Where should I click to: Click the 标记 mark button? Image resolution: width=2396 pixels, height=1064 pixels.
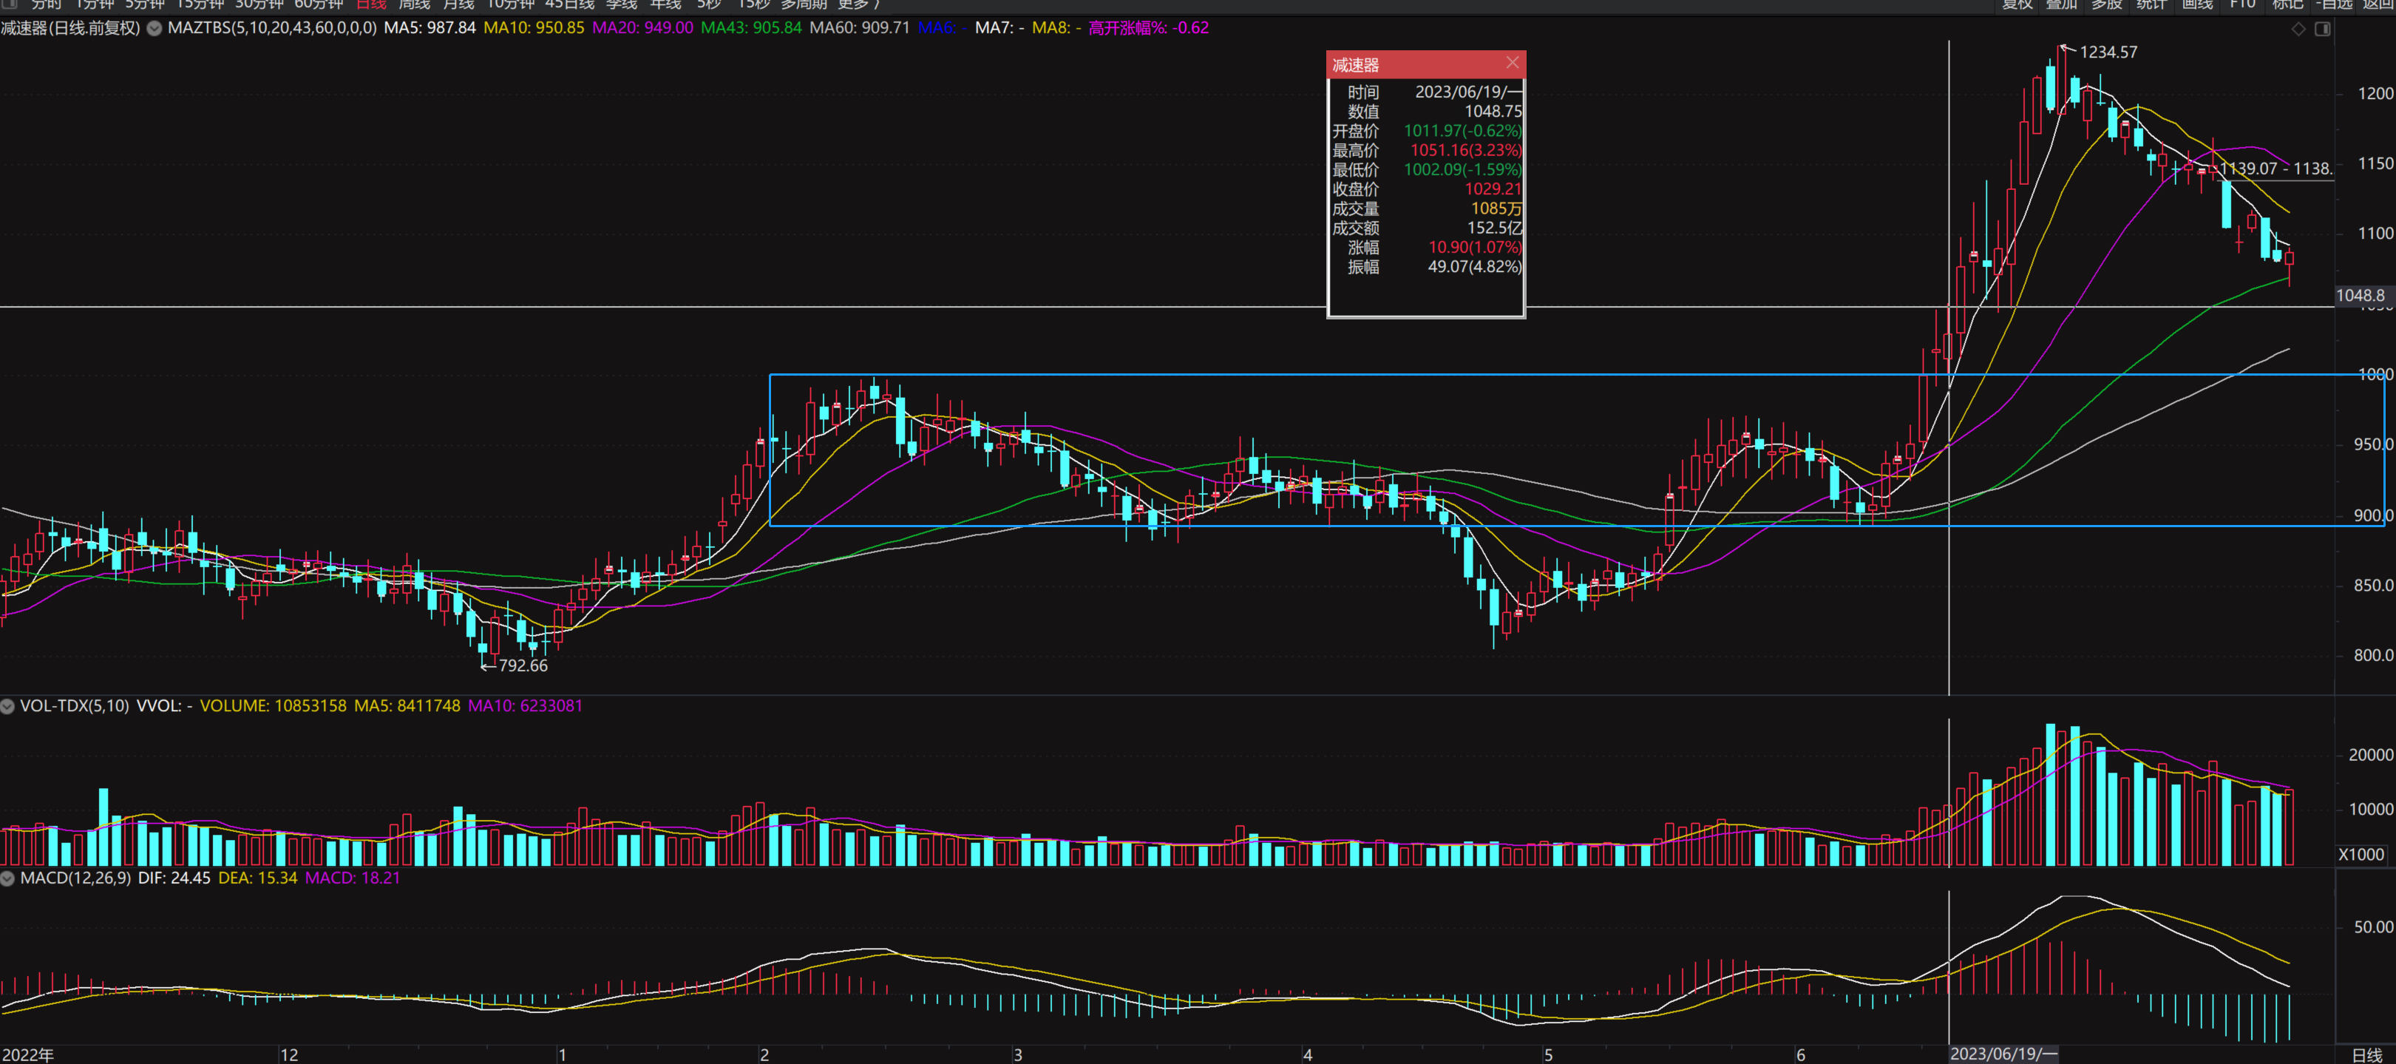[x=2287, y=4]
